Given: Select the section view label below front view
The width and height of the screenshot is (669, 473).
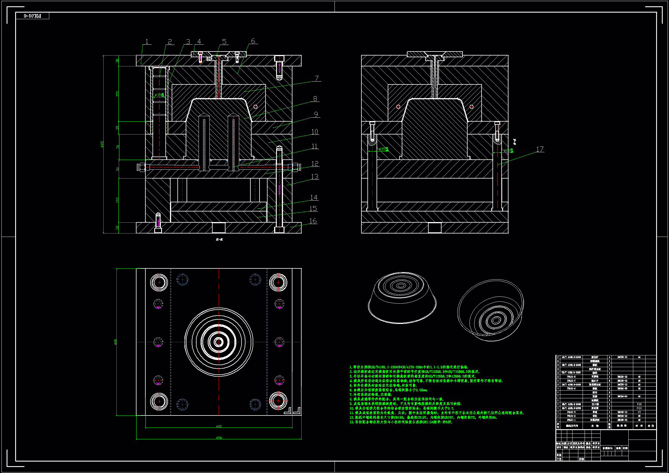Looking at the screenshot, I should pos(219,240).
